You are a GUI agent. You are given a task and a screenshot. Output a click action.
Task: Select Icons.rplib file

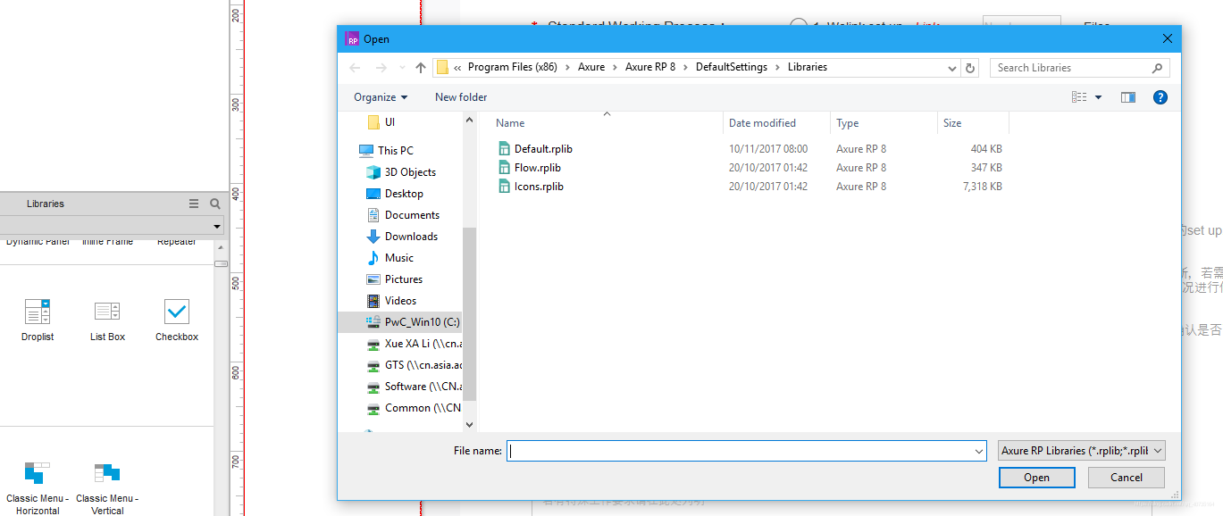click(x=539, y=187)
